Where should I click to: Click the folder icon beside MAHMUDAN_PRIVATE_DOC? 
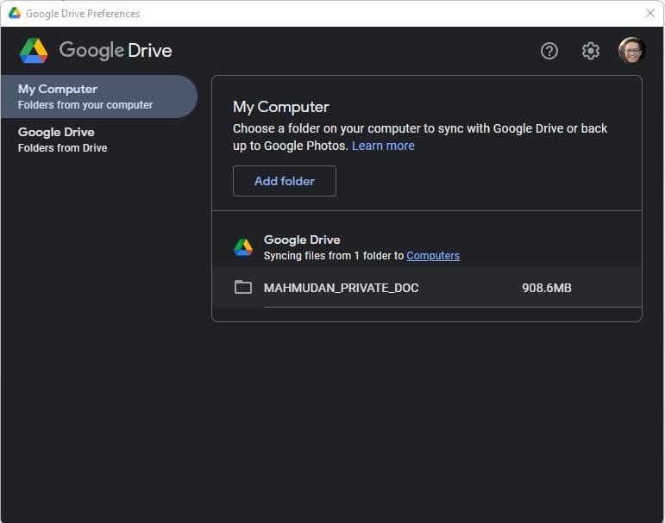tap(243, 288)
